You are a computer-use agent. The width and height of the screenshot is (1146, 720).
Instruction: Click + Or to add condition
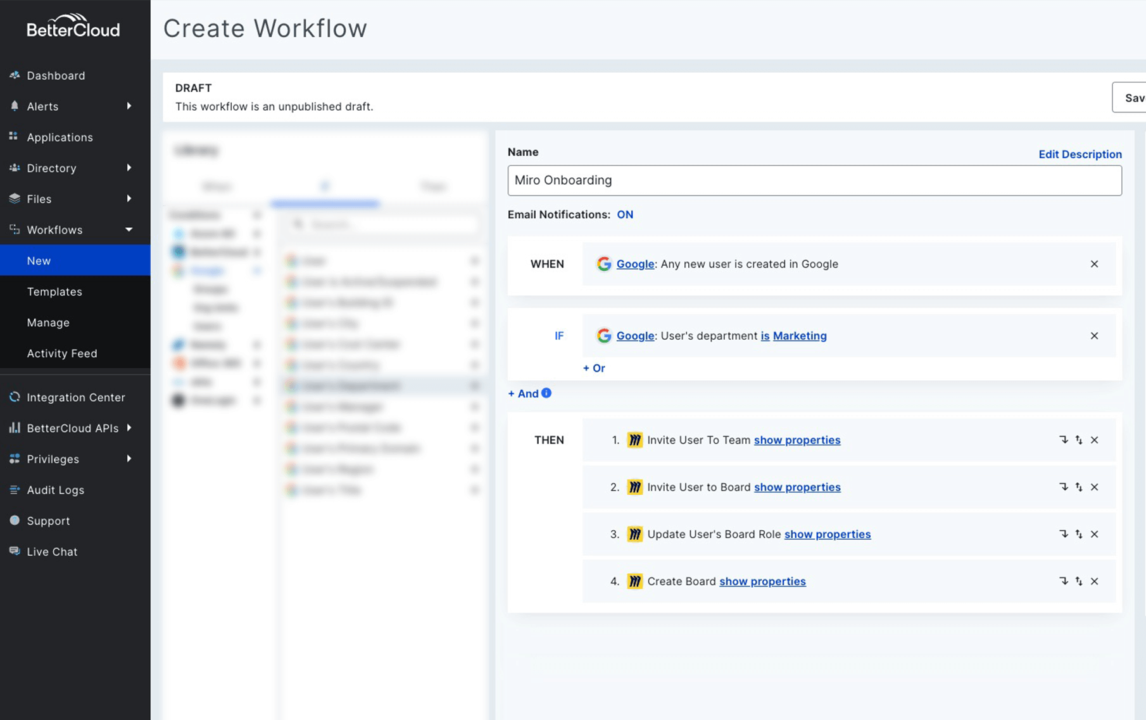point(594,368)
